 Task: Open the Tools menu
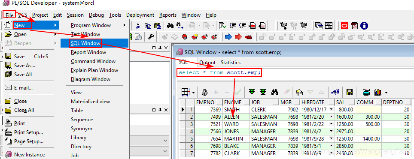(x=115, y=15)
